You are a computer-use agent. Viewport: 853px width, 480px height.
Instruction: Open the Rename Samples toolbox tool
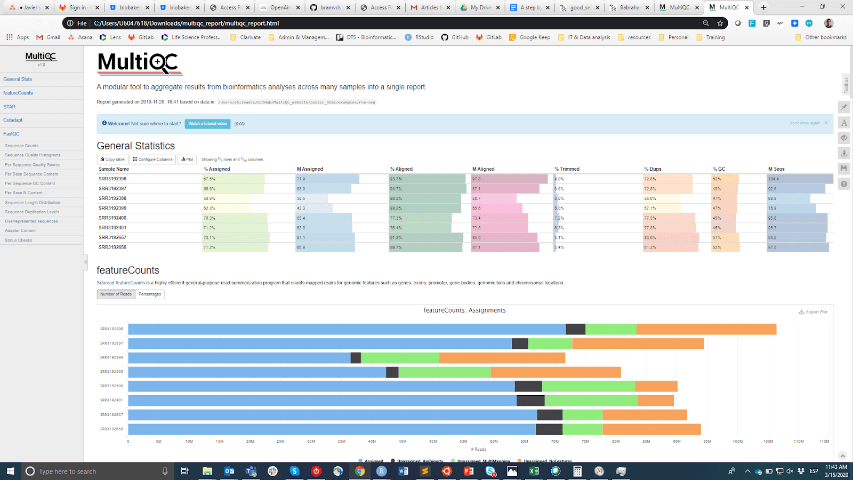click(x=844, y=122)
